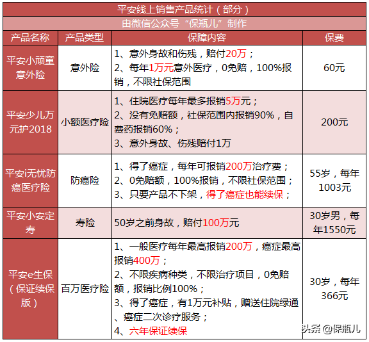The width and height of the screenshot is (369, 342).
Task: Click the red amount 400万
Action: tap(147, 261)
